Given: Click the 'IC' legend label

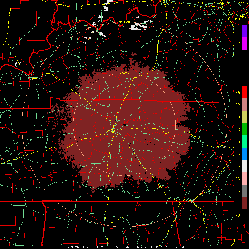Looking at the screenshot, I should pyautogui.click(x=237, y=178).
